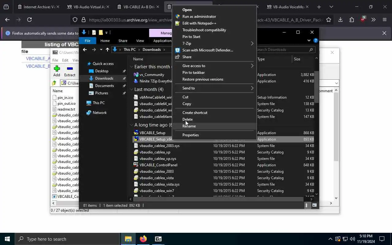This screenshot has height=245, width=392.
Task: Click Share in the context menu
Action: [187, 57]
